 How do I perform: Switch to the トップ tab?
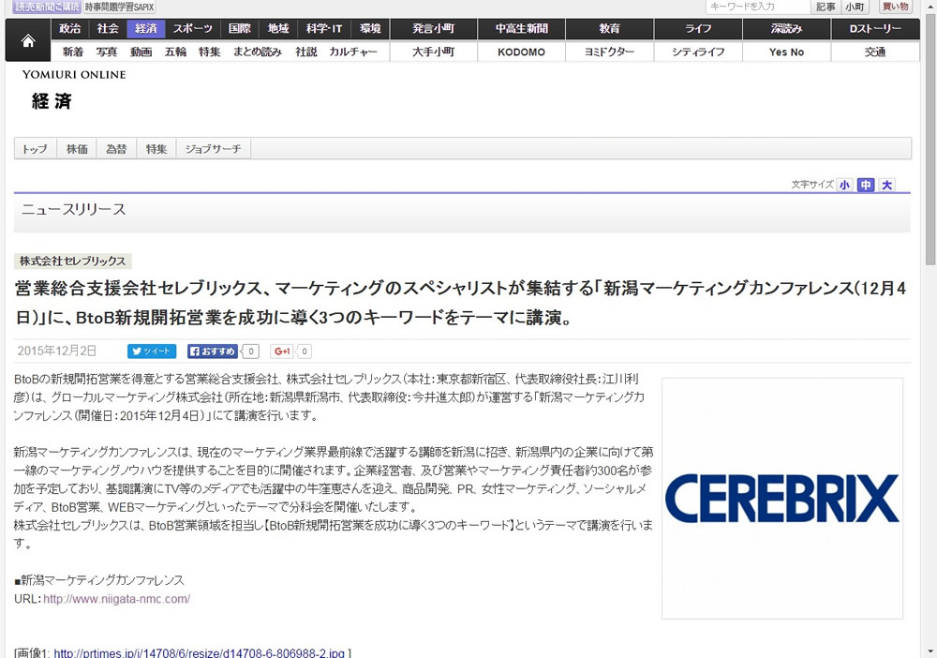pos(36,149)
